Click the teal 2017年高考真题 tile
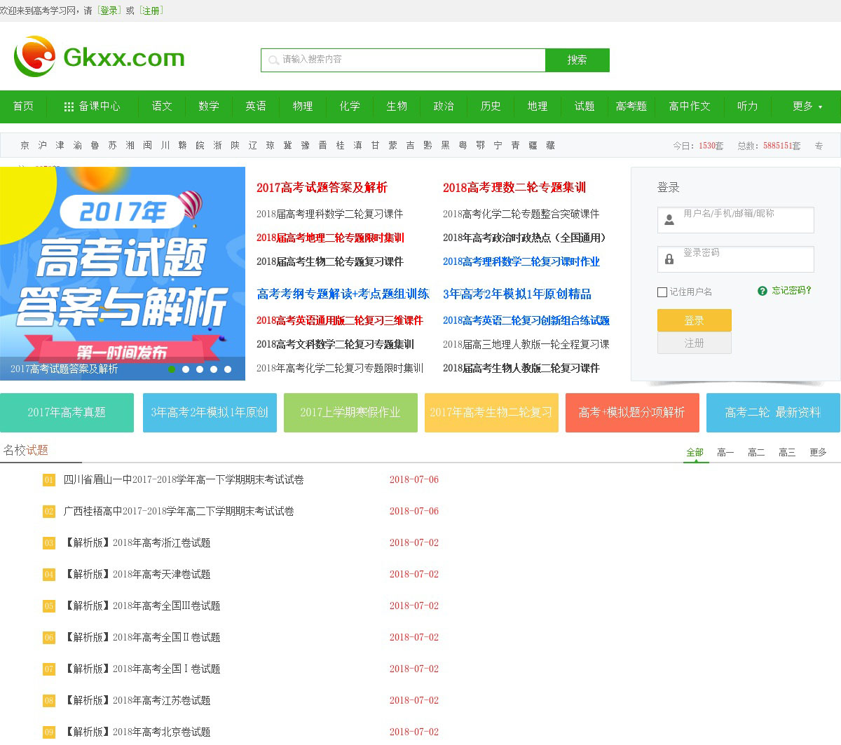This screenshot has width=841, height=745. coord(67,413)
